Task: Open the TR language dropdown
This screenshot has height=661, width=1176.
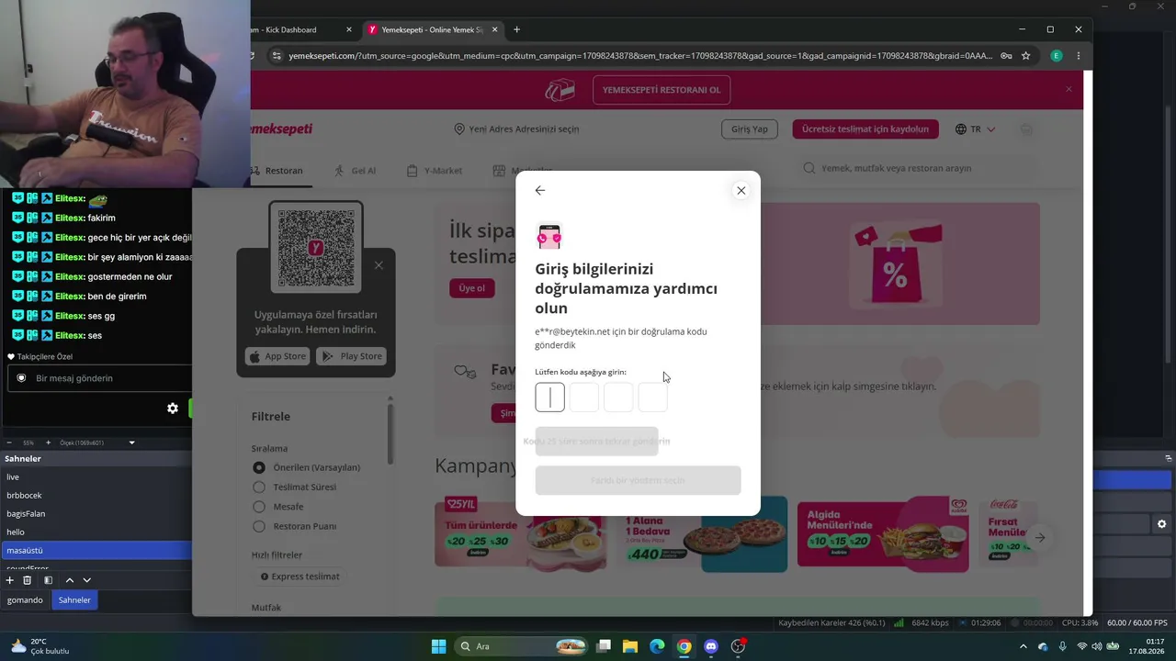Action: pos(976,129)
